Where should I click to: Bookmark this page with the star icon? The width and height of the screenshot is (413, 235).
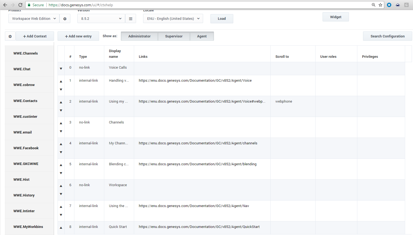point(380,5)
